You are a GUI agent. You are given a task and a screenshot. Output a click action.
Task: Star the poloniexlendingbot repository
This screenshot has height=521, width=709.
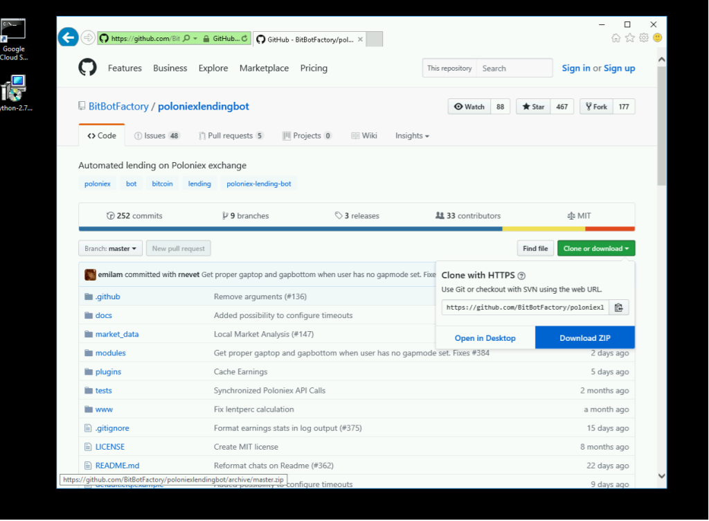[x=533, y=107]
